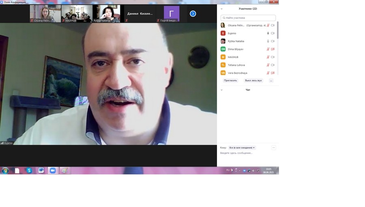
Task: Click Vera Bezrodnaya name in list
Action: coord(237,73)
